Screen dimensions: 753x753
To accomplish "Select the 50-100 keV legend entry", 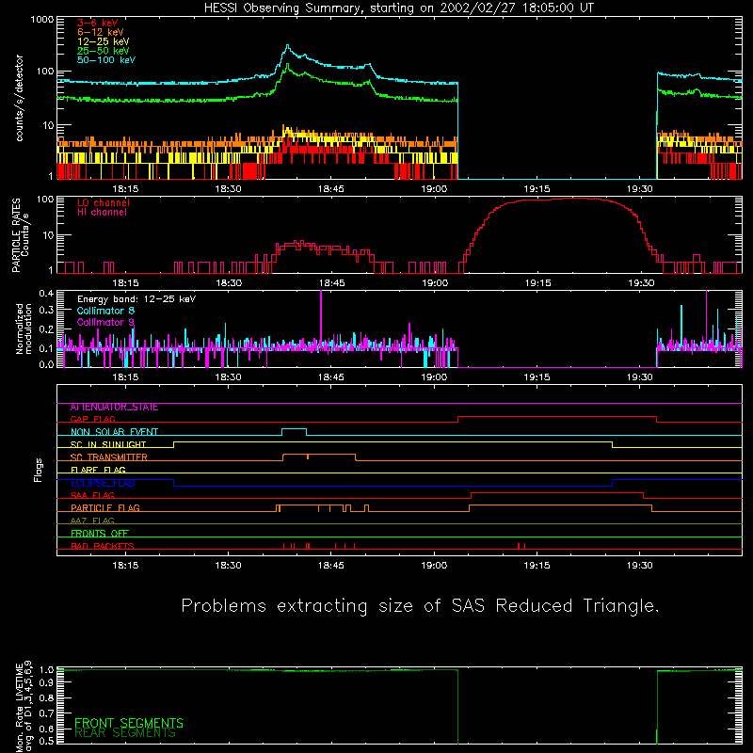I will pyautogui.click(x=106, y=60).
